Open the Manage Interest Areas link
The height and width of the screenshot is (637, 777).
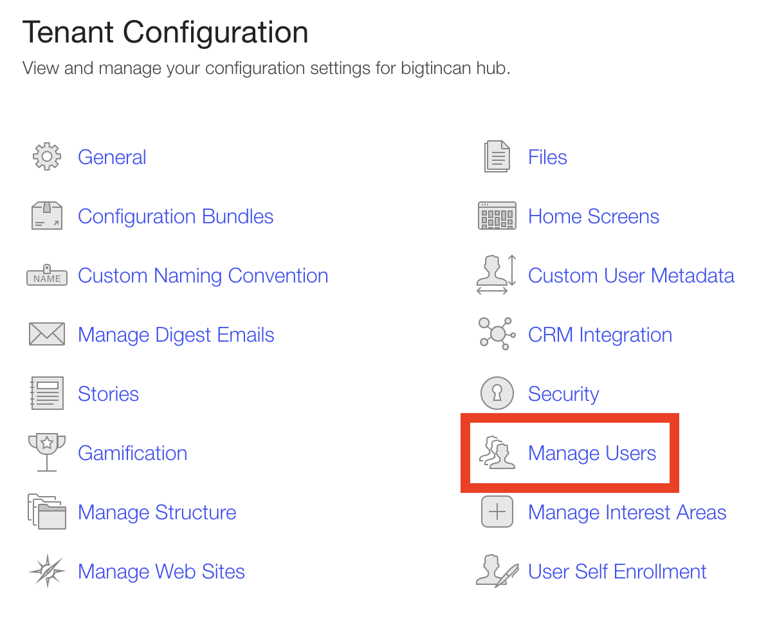[627, 513]
